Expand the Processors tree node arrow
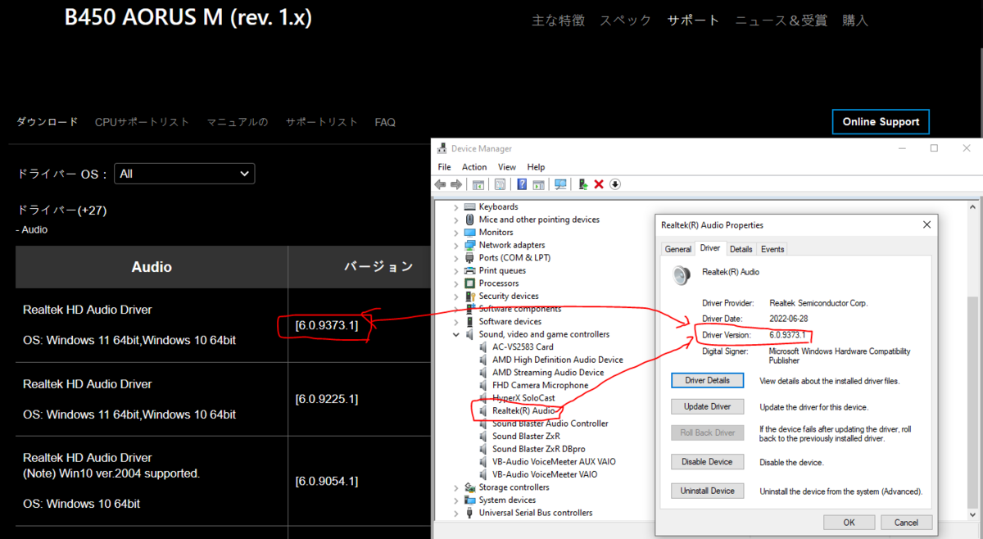Screen dimensions: 983x539 pos(456,283)
